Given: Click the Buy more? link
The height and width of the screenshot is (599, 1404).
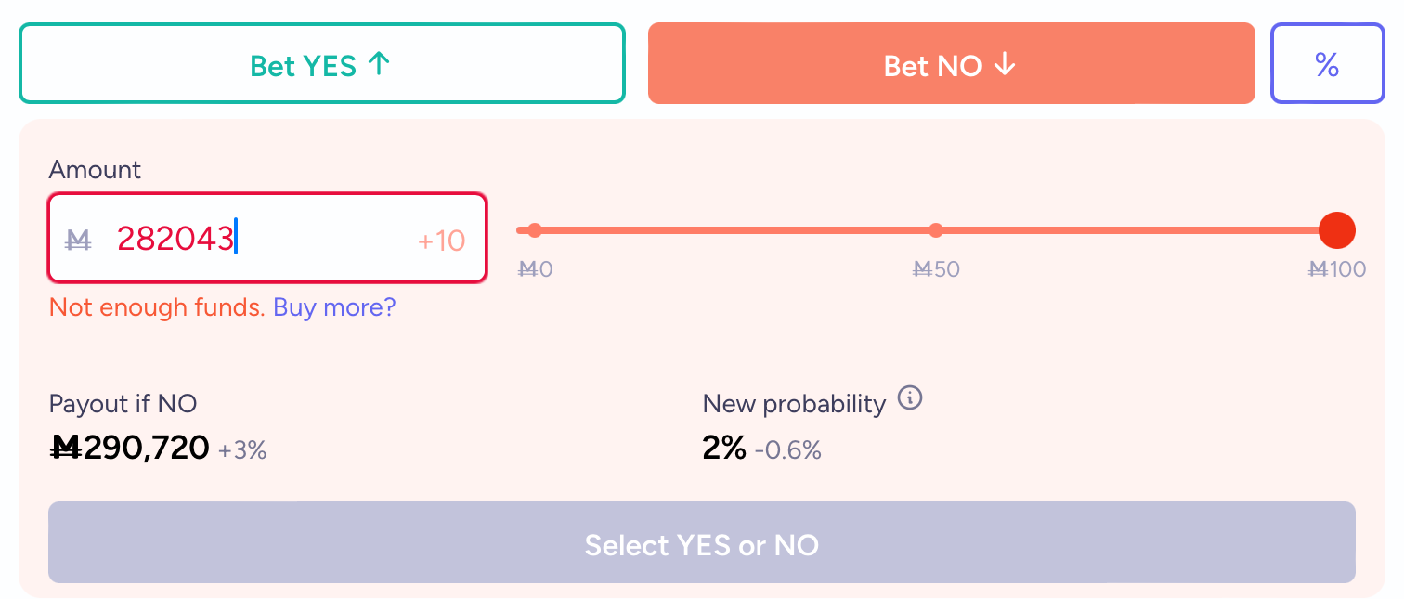Looking at the screenshot, I should tap(334, 307).
